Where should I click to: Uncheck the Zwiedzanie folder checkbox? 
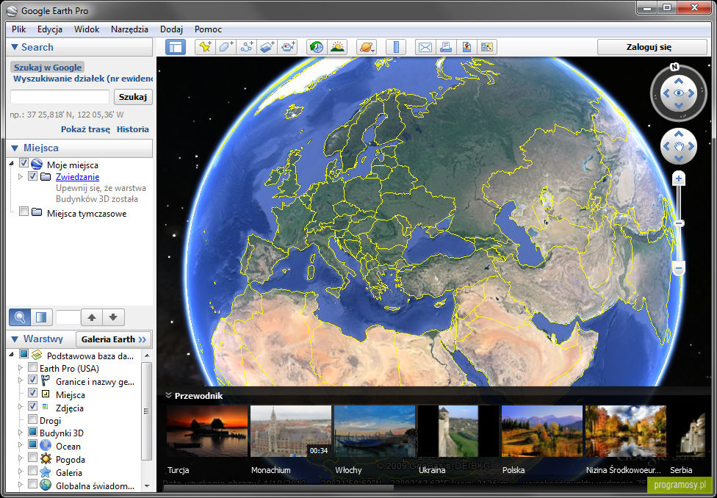click(x=32, y=176)
